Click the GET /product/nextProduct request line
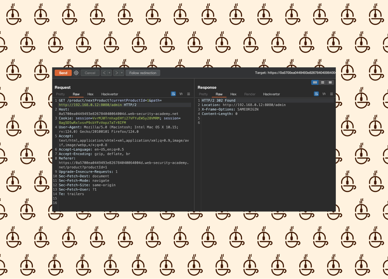 [x=110, y=101]
